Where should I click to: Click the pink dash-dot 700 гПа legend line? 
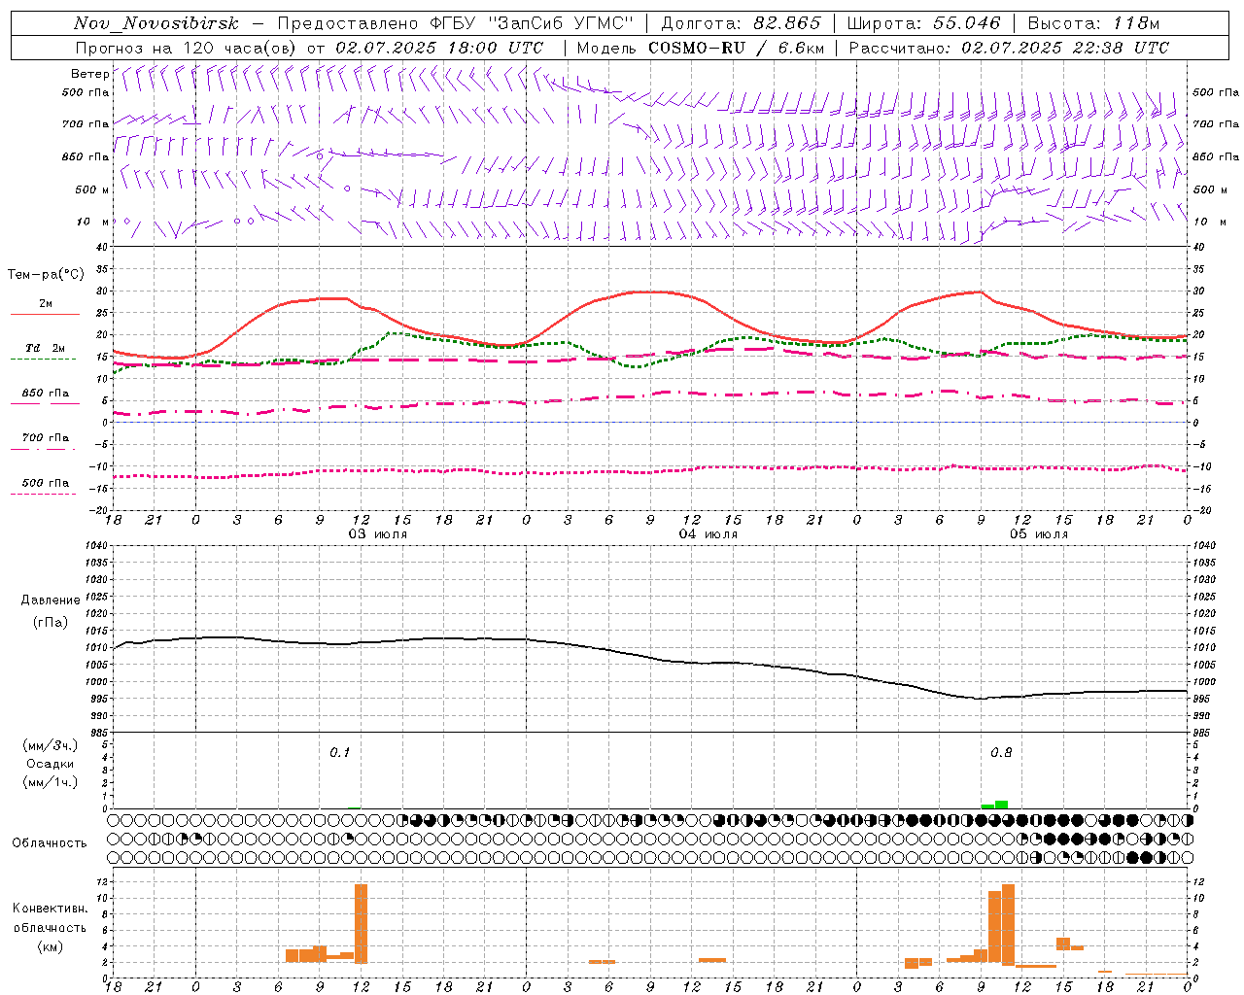pyautogui.click(x=43, y=449)
